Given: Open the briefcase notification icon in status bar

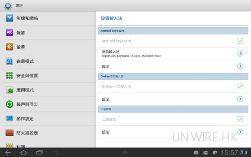Looking at the screenshot, I should tap(215, 153).
